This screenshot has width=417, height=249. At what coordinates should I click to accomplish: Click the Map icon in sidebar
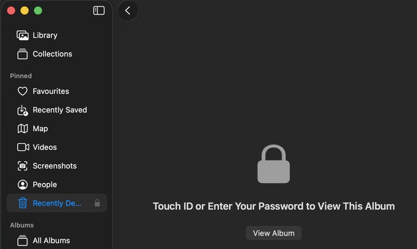pyautogui.click(x=23, y=129)
